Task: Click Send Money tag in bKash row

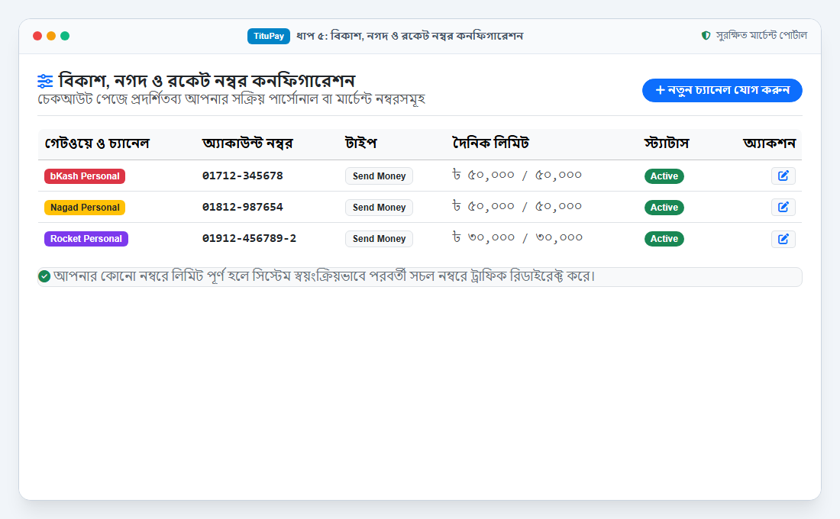Action: coord(379,176)
